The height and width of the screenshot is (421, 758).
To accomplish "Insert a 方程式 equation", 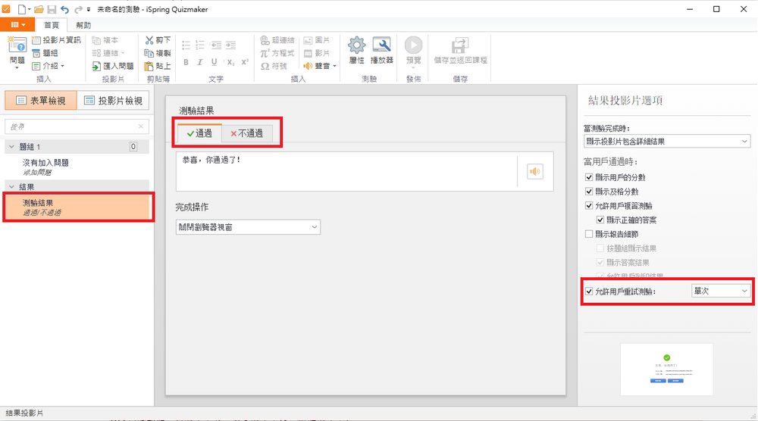I will point(277,53).
